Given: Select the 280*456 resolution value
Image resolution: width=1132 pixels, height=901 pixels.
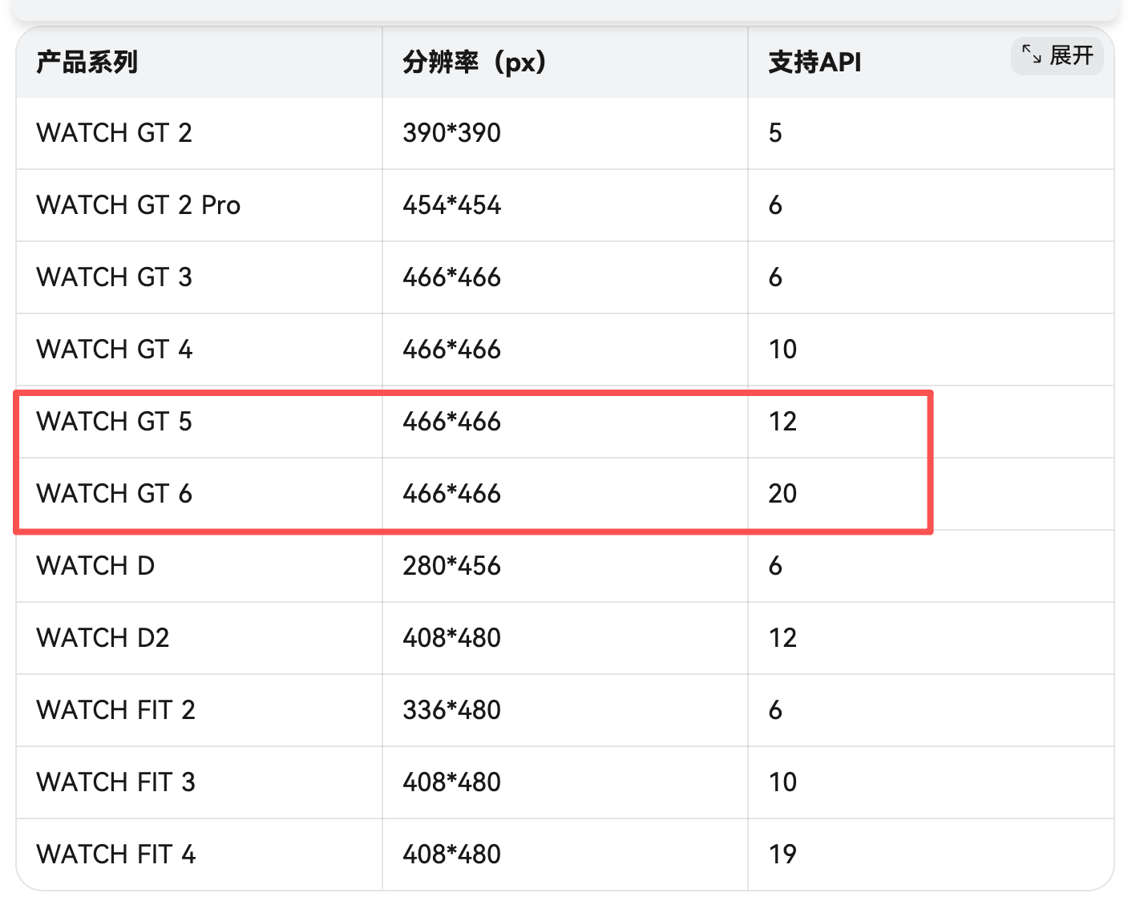Looking at the screenshot, I should point(452,566).
